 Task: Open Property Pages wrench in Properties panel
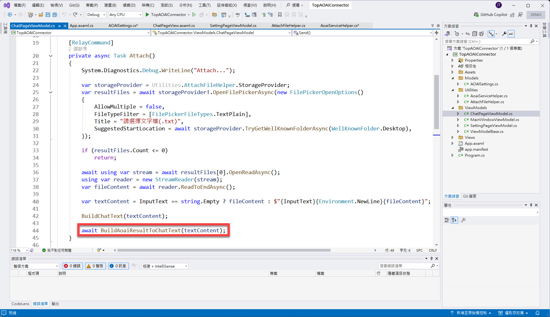click(x=464, y=220)
